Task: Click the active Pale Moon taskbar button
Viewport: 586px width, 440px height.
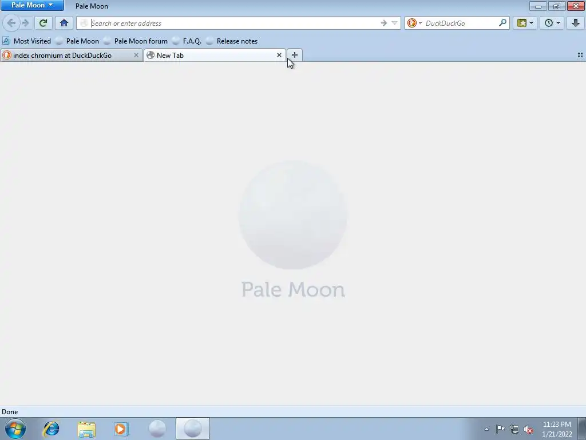Action: click(x=193, y=429)
